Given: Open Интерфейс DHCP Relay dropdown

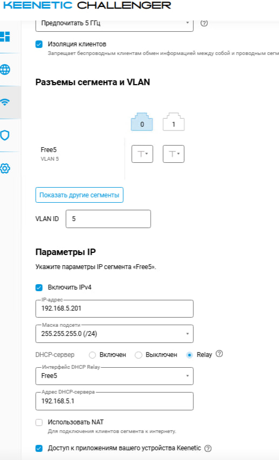Looking at the screenshot, I should pos(114,376).
